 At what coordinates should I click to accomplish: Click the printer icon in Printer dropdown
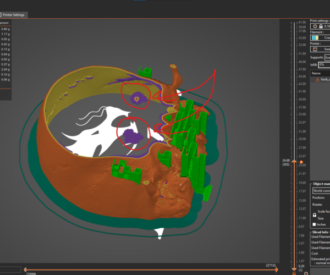click(x=315, y=49)
